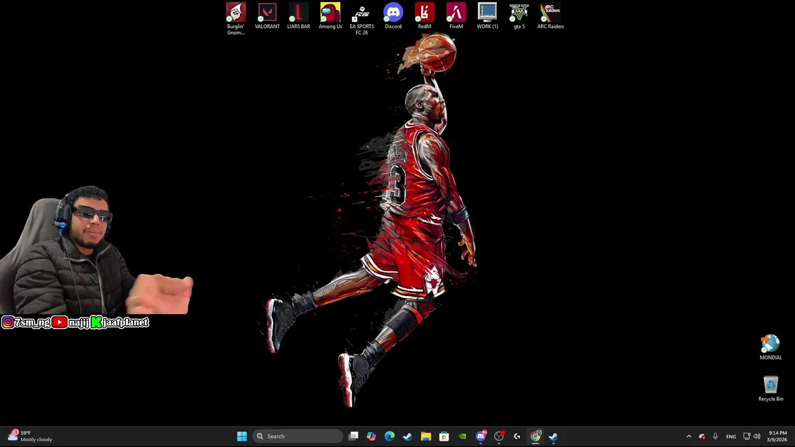Launch Copilot from the taskbar

click(x=371, y=436)
